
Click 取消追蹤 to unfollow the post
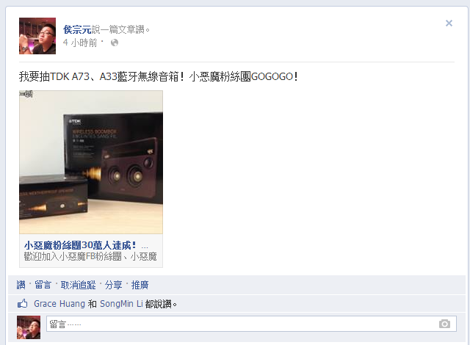[79, 285]
